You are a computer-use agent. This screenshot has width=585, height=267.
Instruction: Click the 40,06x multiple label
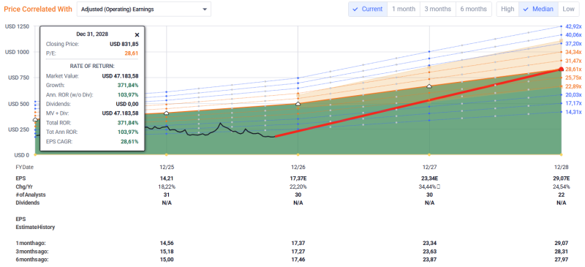click(x=573, y=34)
